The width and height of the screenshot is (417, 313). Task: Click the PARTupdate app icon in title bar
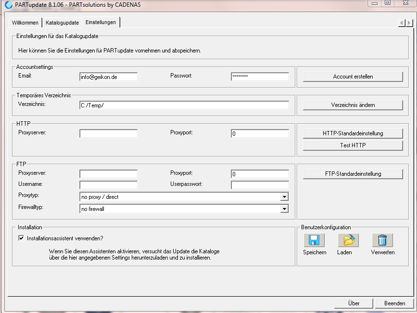9,4
